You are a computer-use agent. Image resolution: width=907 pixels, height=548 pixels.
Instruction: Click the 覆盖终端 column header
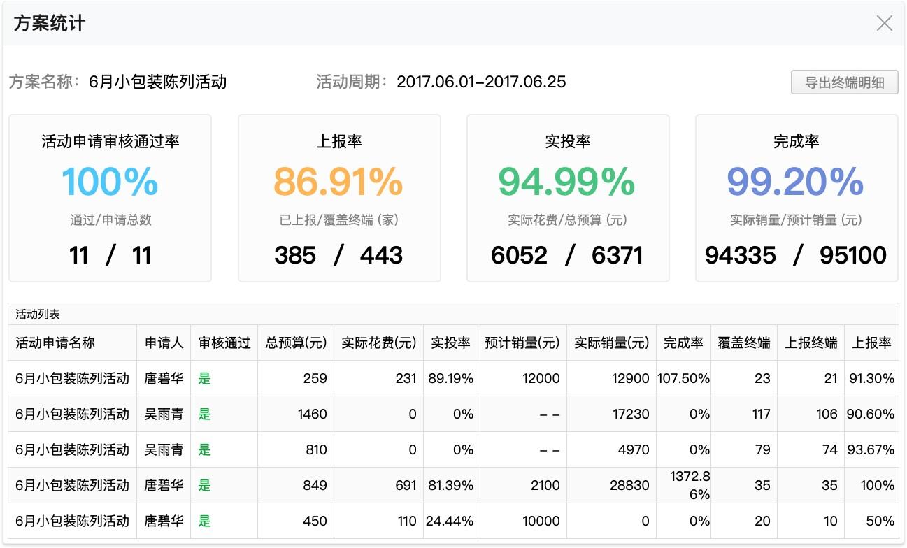point(744,342)
